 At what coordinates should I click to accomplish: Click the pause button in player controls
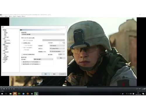1,89
